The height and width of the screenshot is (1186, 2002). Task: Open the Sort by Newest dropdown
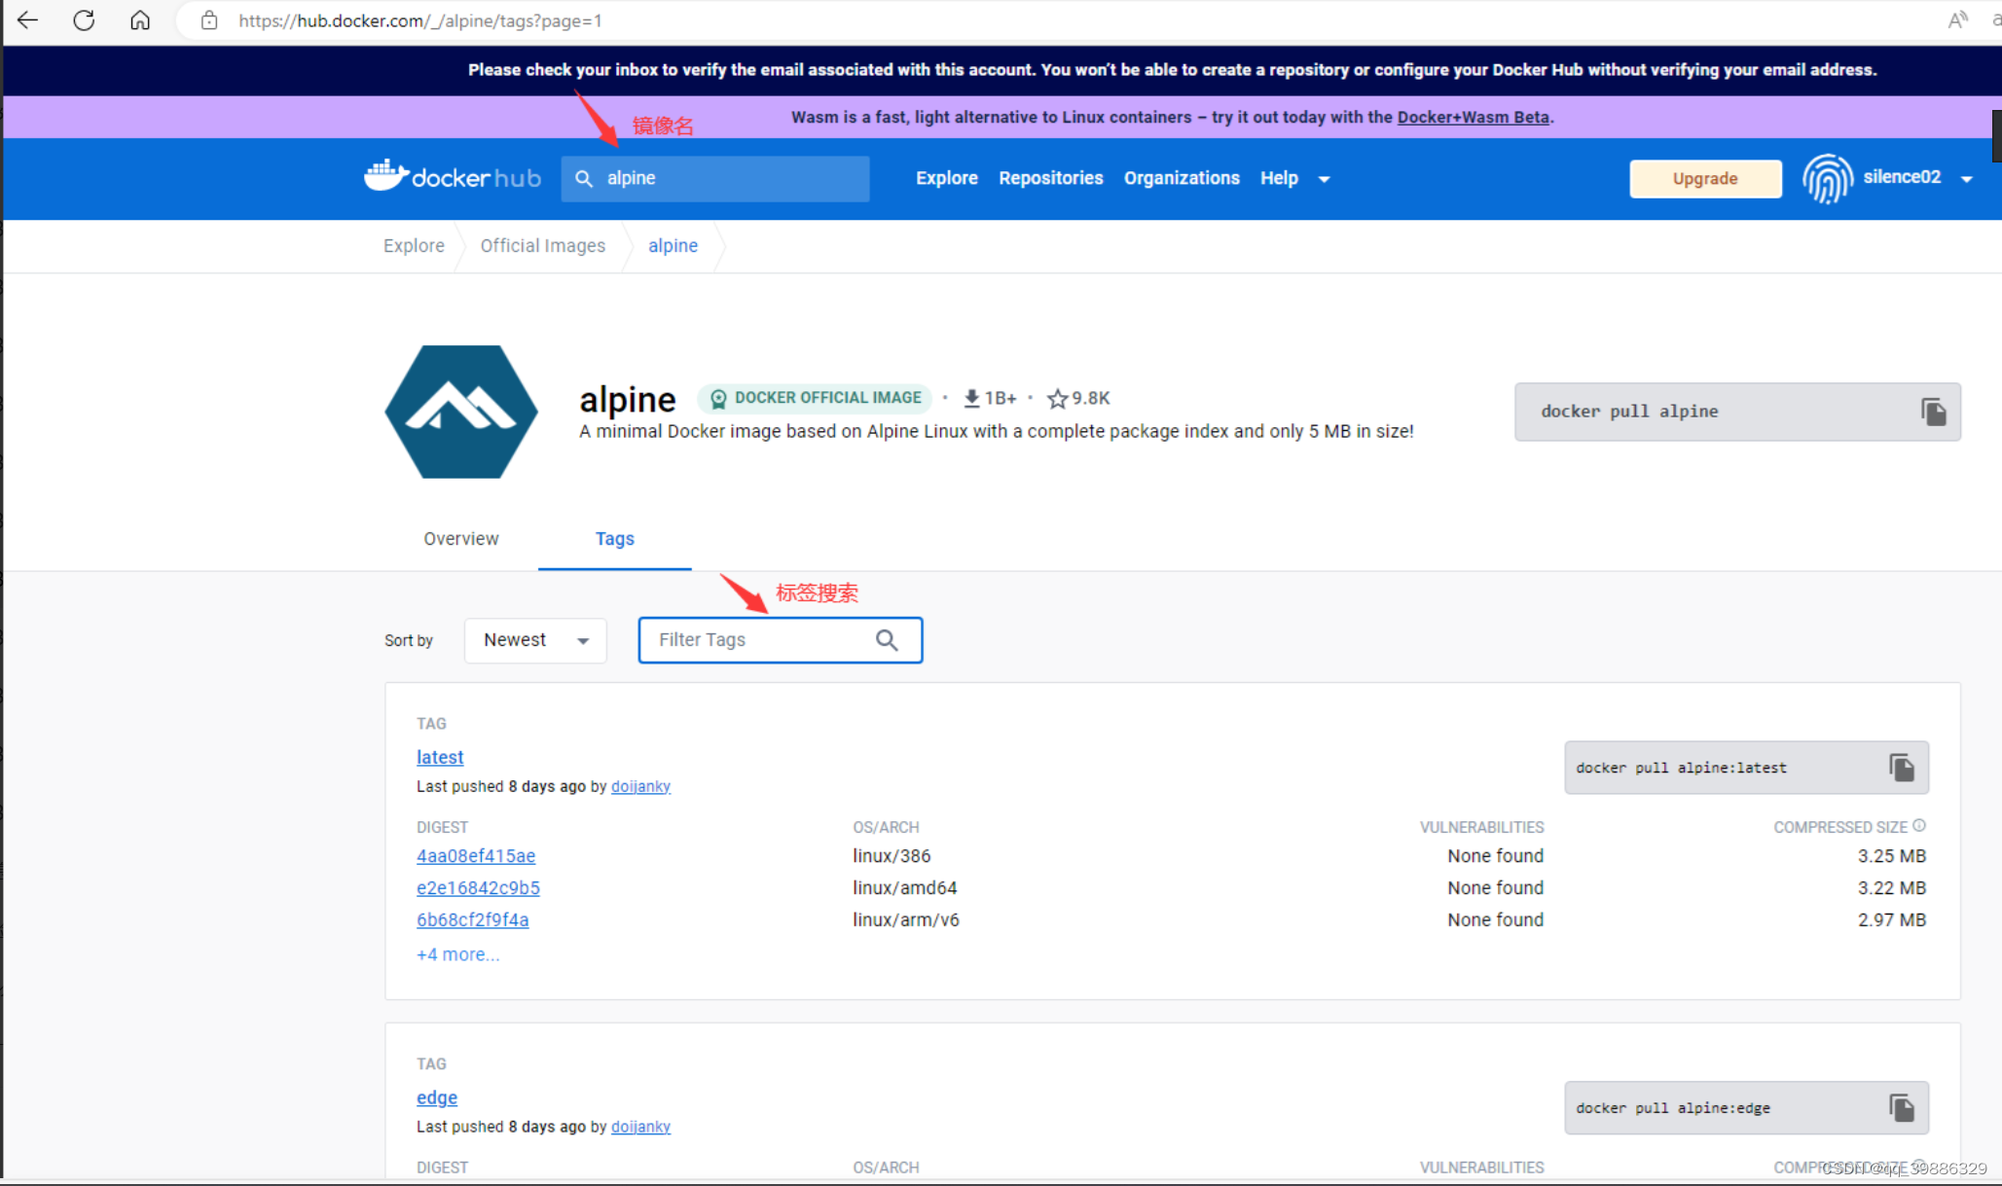click(535, 640)
